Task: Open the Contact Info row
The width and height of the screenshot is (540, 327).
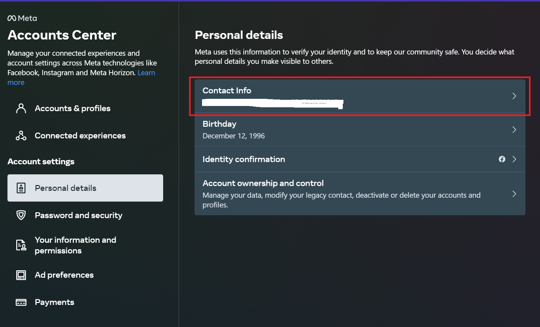Action: click(360, 96)
